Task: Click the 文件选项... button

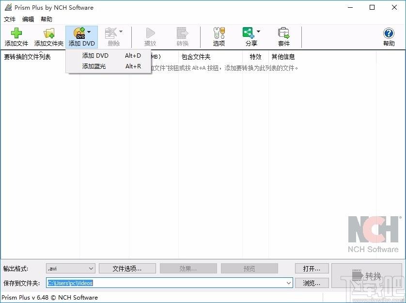Action: point(127,269)
